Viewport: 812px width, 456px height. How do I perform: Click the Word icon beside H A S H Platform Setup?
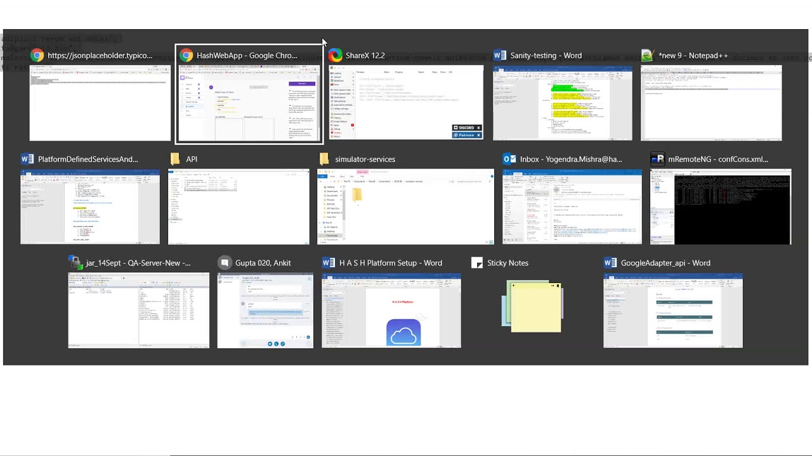coord(329,263)
